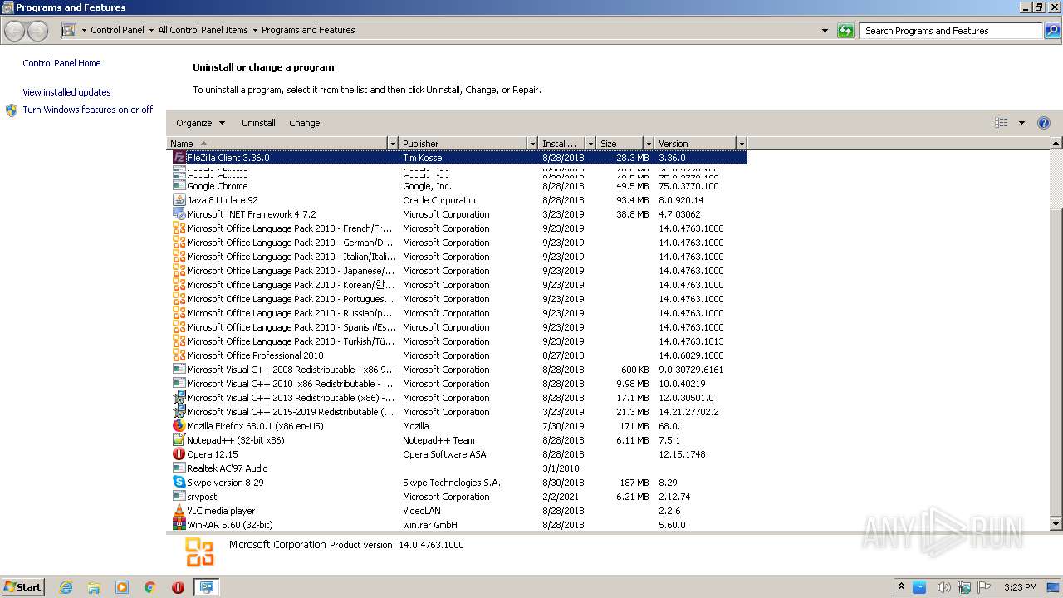Click the Notepad++ program icon
This screenshot has height=598, width=1063.
click(179, 440)
